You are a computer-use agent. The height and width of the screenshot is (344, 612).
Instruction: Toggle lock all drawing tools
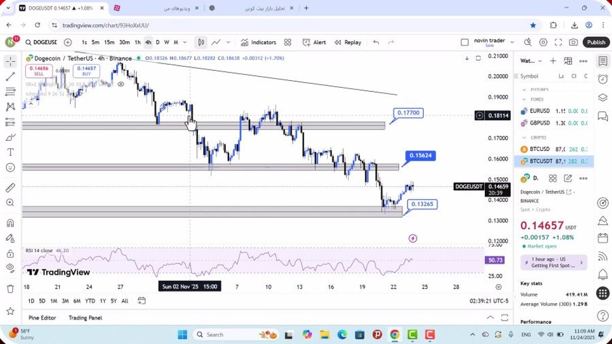pyautogui.click(x=10, y=253)
